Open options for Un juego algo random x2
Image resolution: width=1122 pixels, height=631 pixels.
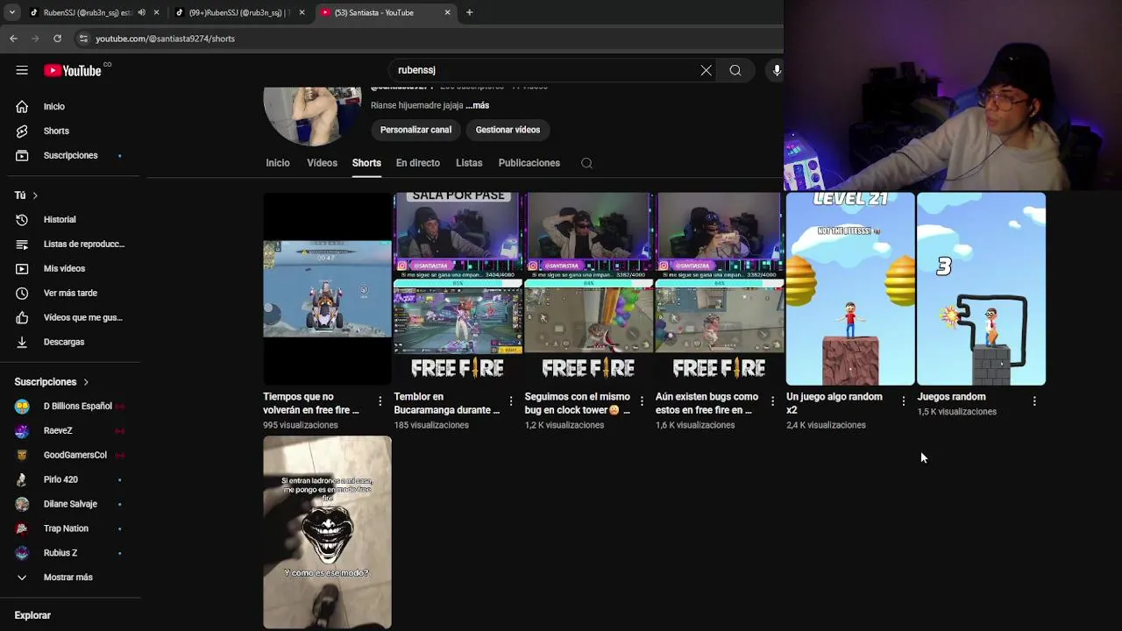point(903,401)
